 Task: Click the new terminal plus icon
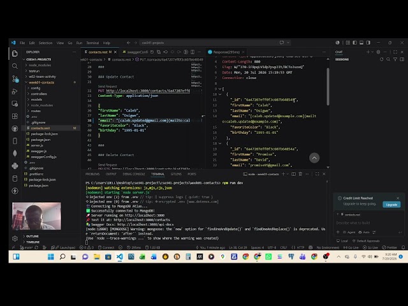click(283, 174)
